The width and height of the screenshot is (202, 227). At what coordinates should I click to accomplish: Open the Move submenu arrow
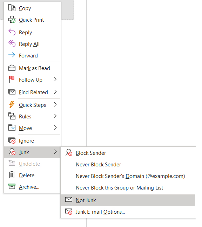point(55,128)
